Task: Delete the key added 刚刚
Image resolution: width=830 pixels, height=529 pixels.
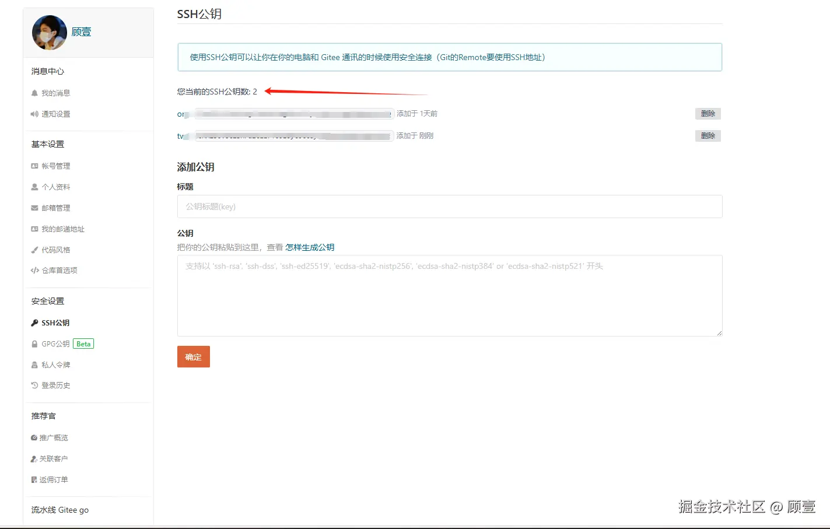Action: (x=708, y=136)
